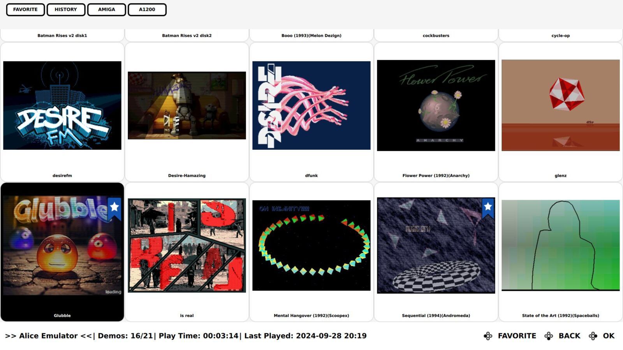Open the is real demo thumbnail
This screenshot has width=623, height=350.
(187, 245)
